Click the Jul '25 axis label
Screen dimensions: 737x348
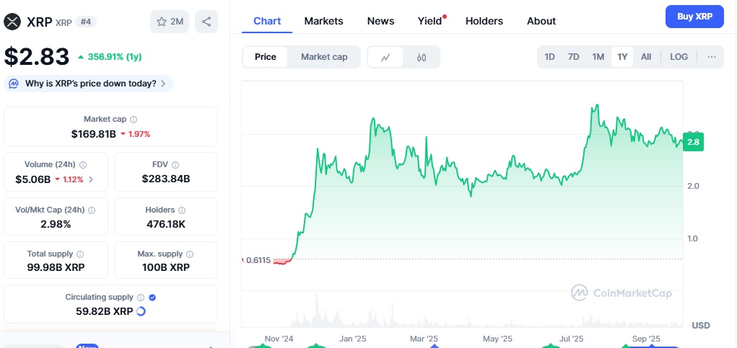[x=572, y=339]
